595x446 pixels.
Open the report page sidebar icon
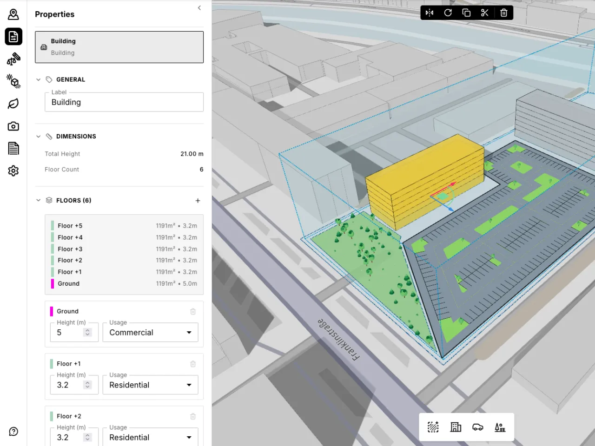click(x=13, y=148)
